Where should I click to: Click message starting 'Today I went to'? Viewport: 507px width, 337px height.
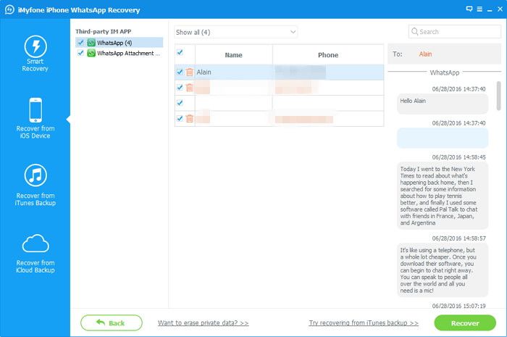coord(443,196)
